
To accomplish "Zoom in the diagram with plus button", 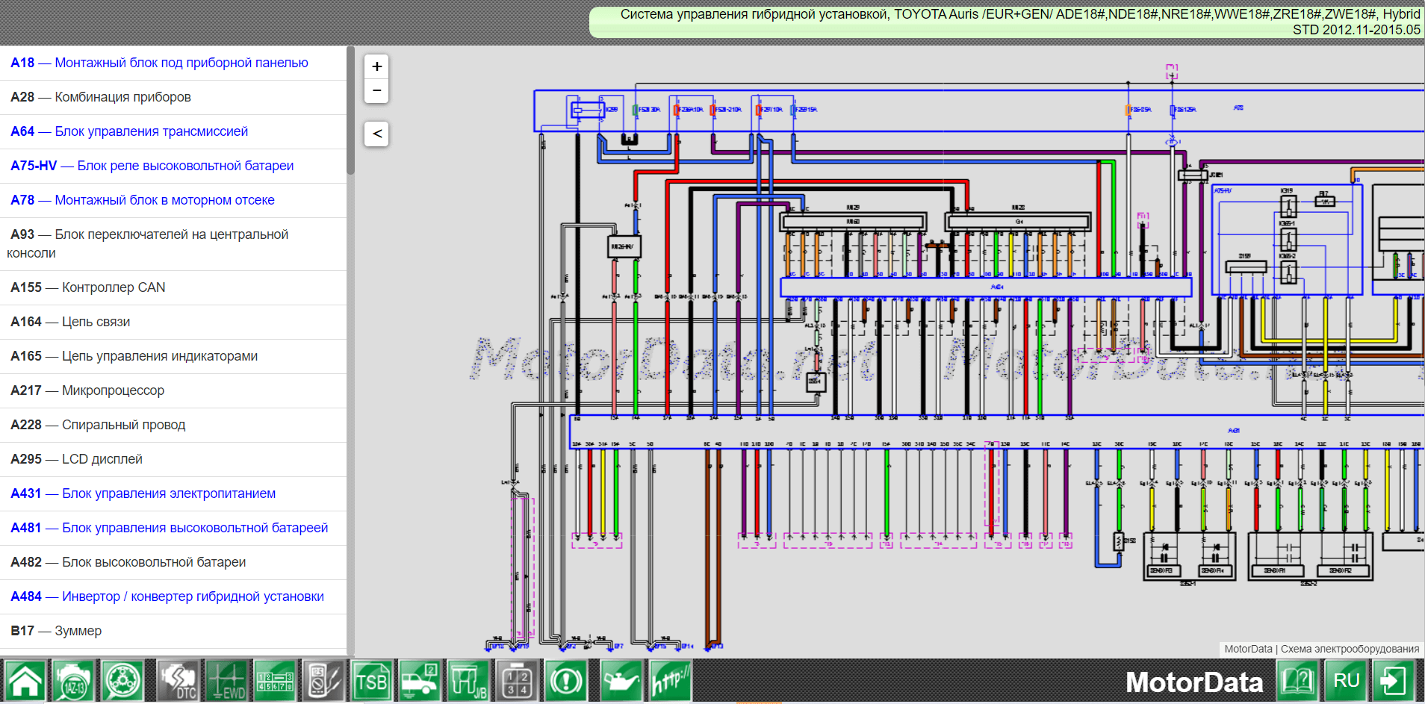I will pos(377,66).
